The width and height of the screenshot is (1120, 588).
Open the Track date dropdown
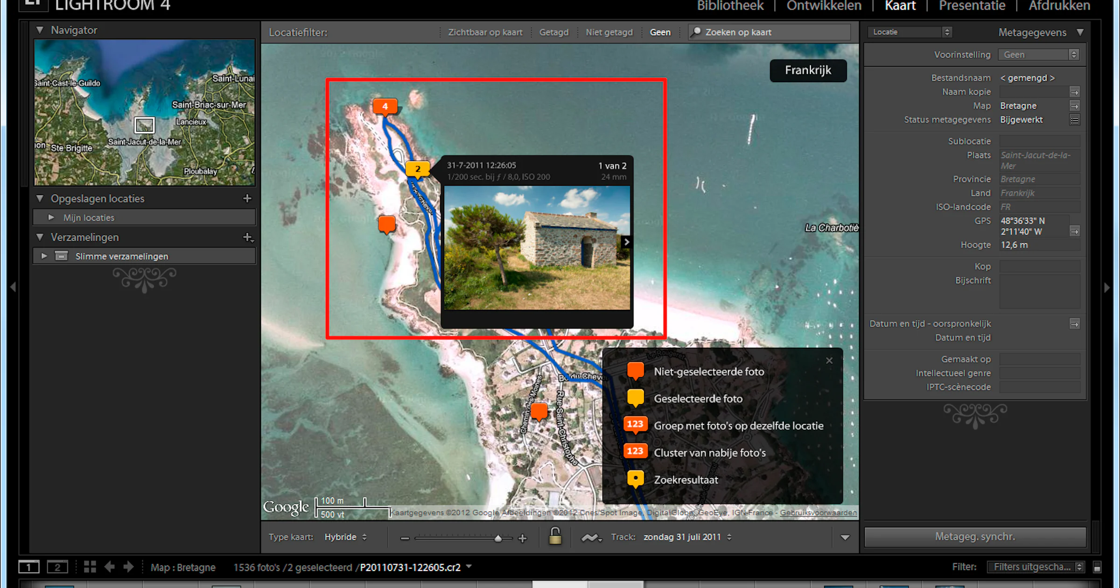[x=687, y=537]
